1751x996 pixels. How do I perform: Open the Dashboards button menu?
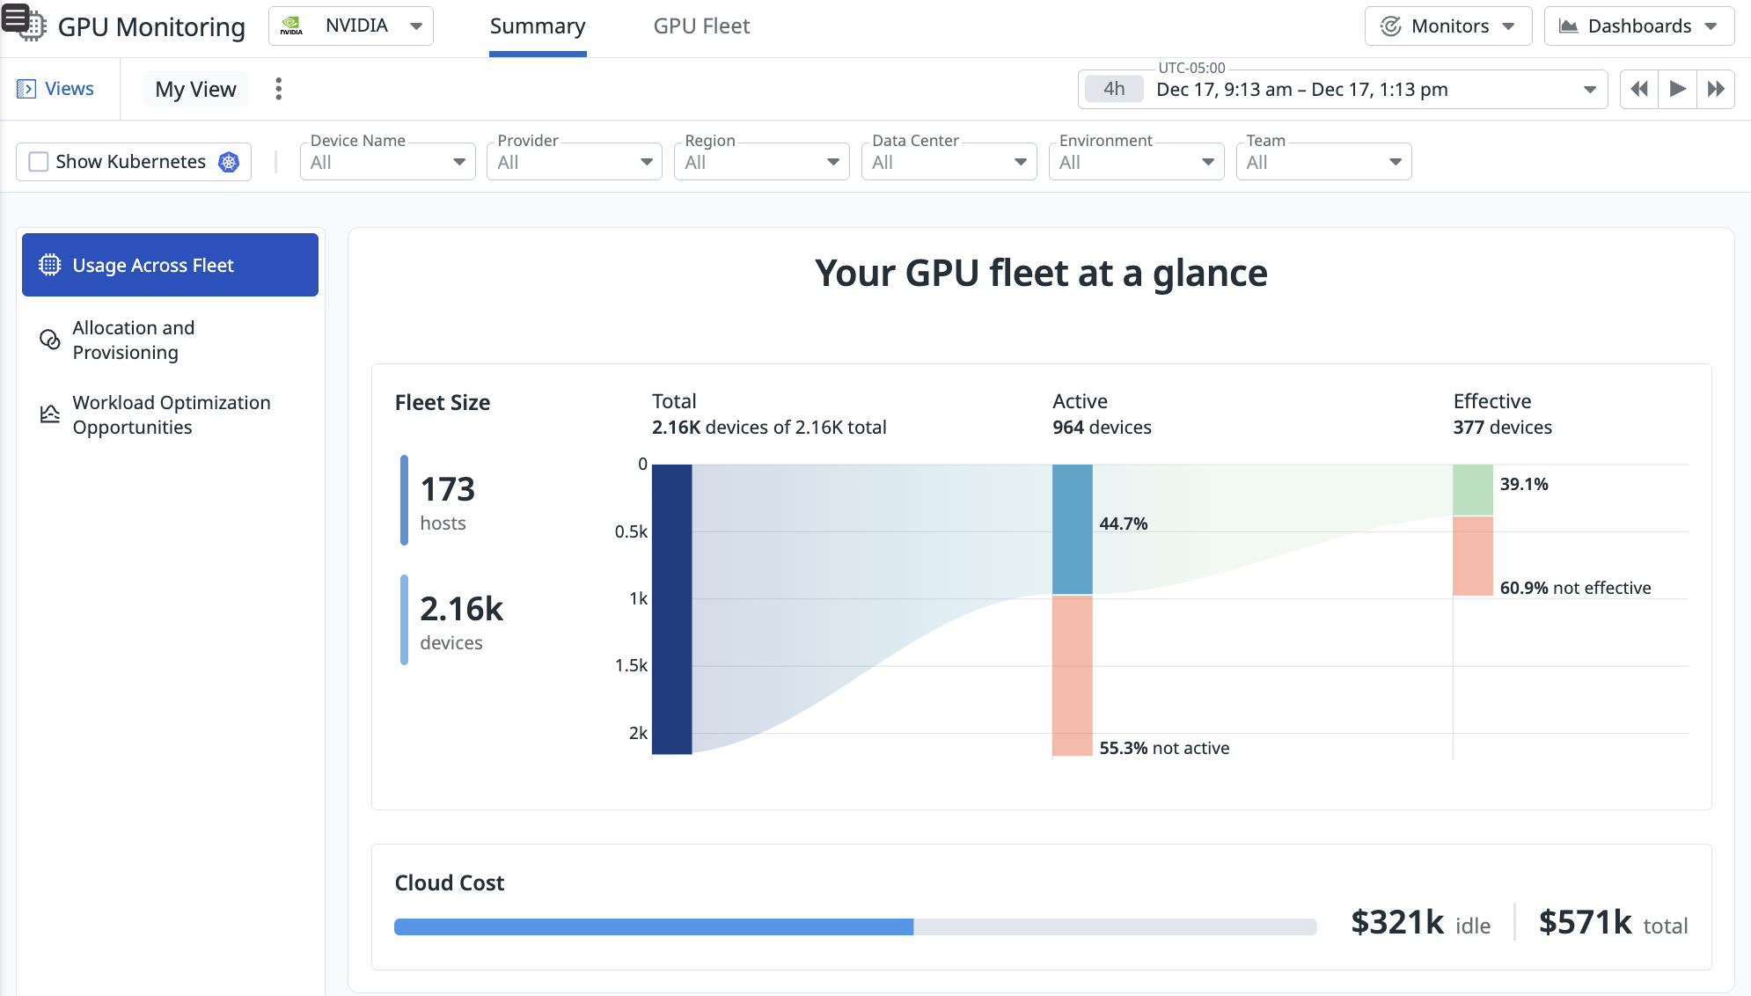(1638, 26)
